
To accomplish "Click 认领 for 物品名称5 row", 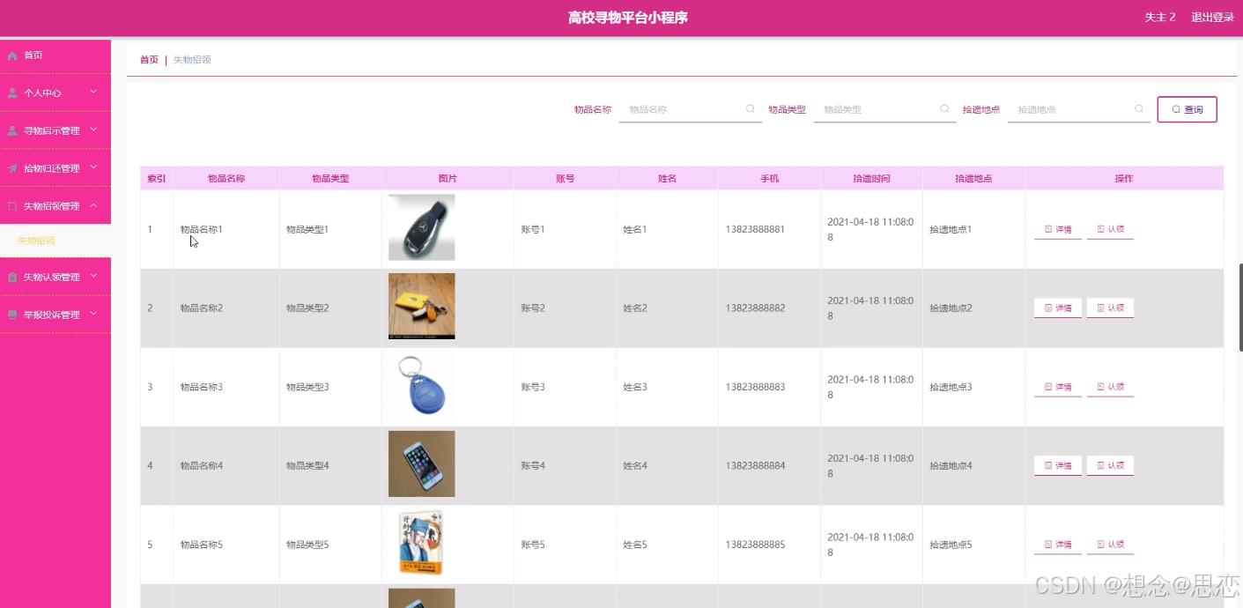I will [1110, 545].
